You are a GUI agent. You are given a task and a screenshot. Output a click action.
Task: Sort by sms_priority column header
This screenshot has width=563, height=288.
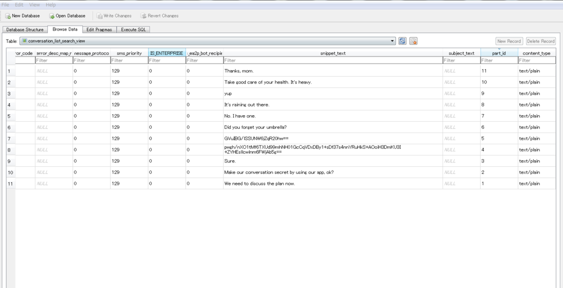[129, 53]
